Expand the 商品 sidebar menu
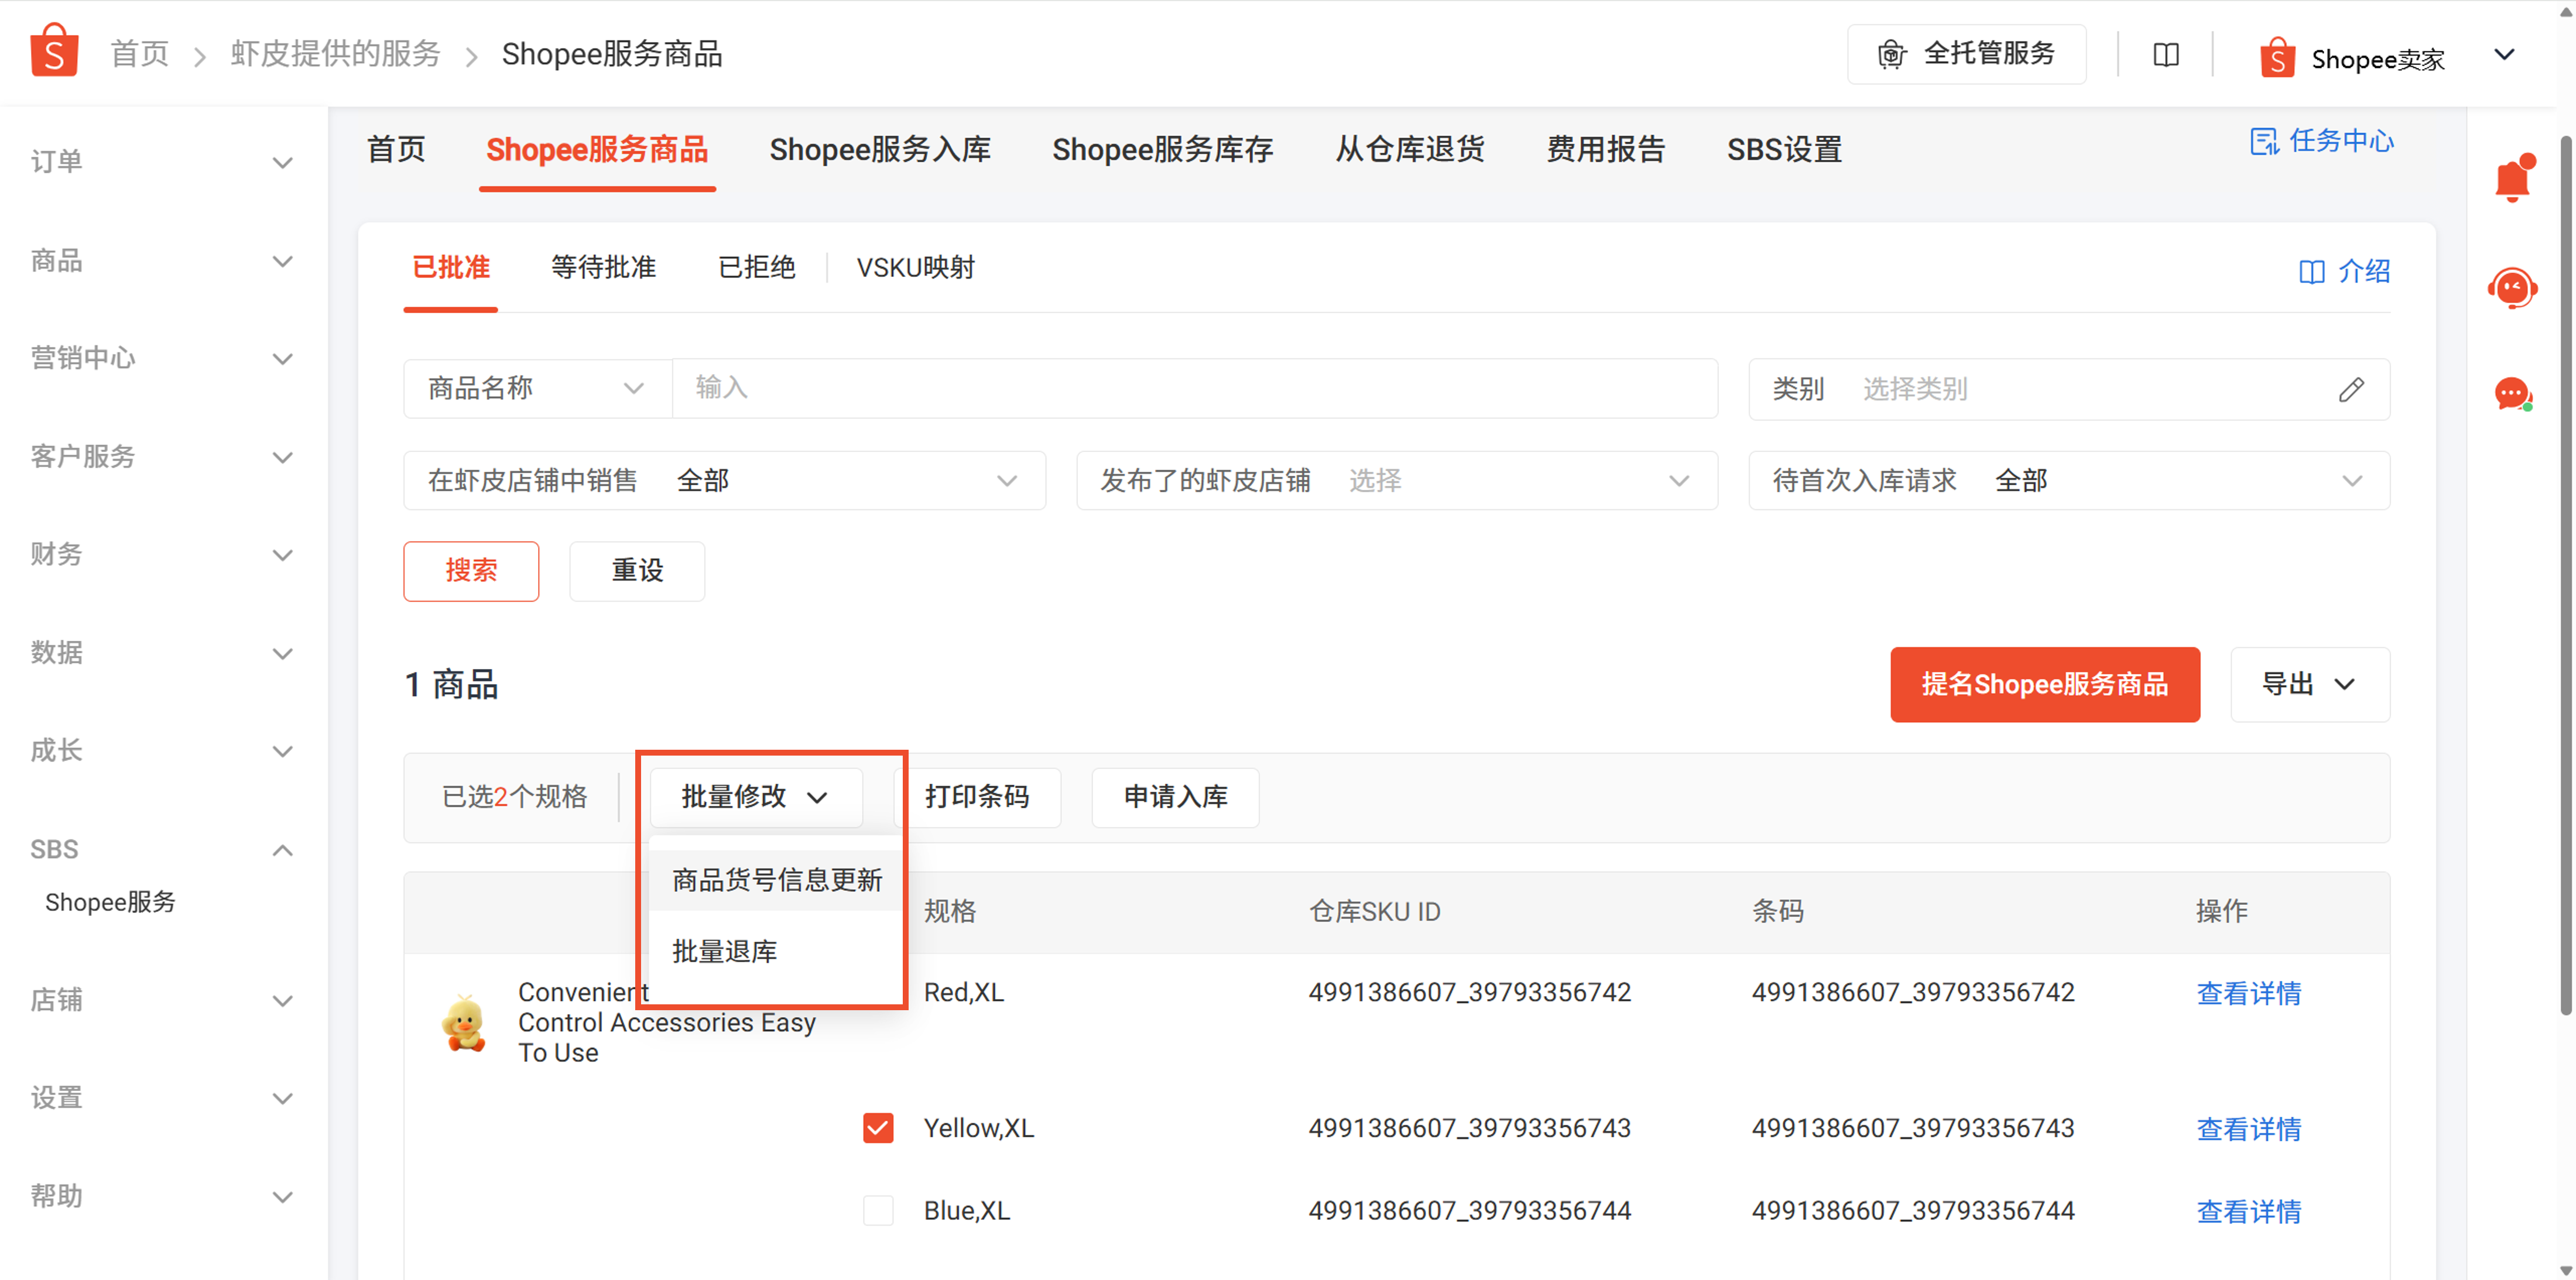This screenshot has width=2576, height=1280. pyautogui.click(x=164, y=261)
